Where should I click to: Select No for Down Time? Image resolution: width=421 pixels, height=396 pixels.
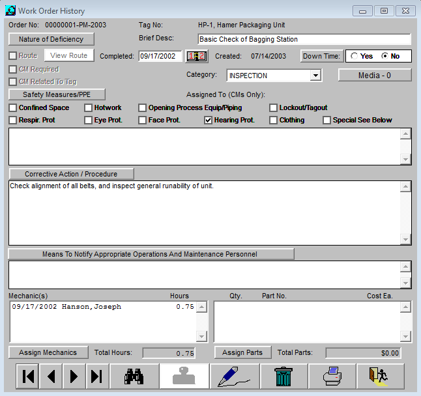(385, 56)
